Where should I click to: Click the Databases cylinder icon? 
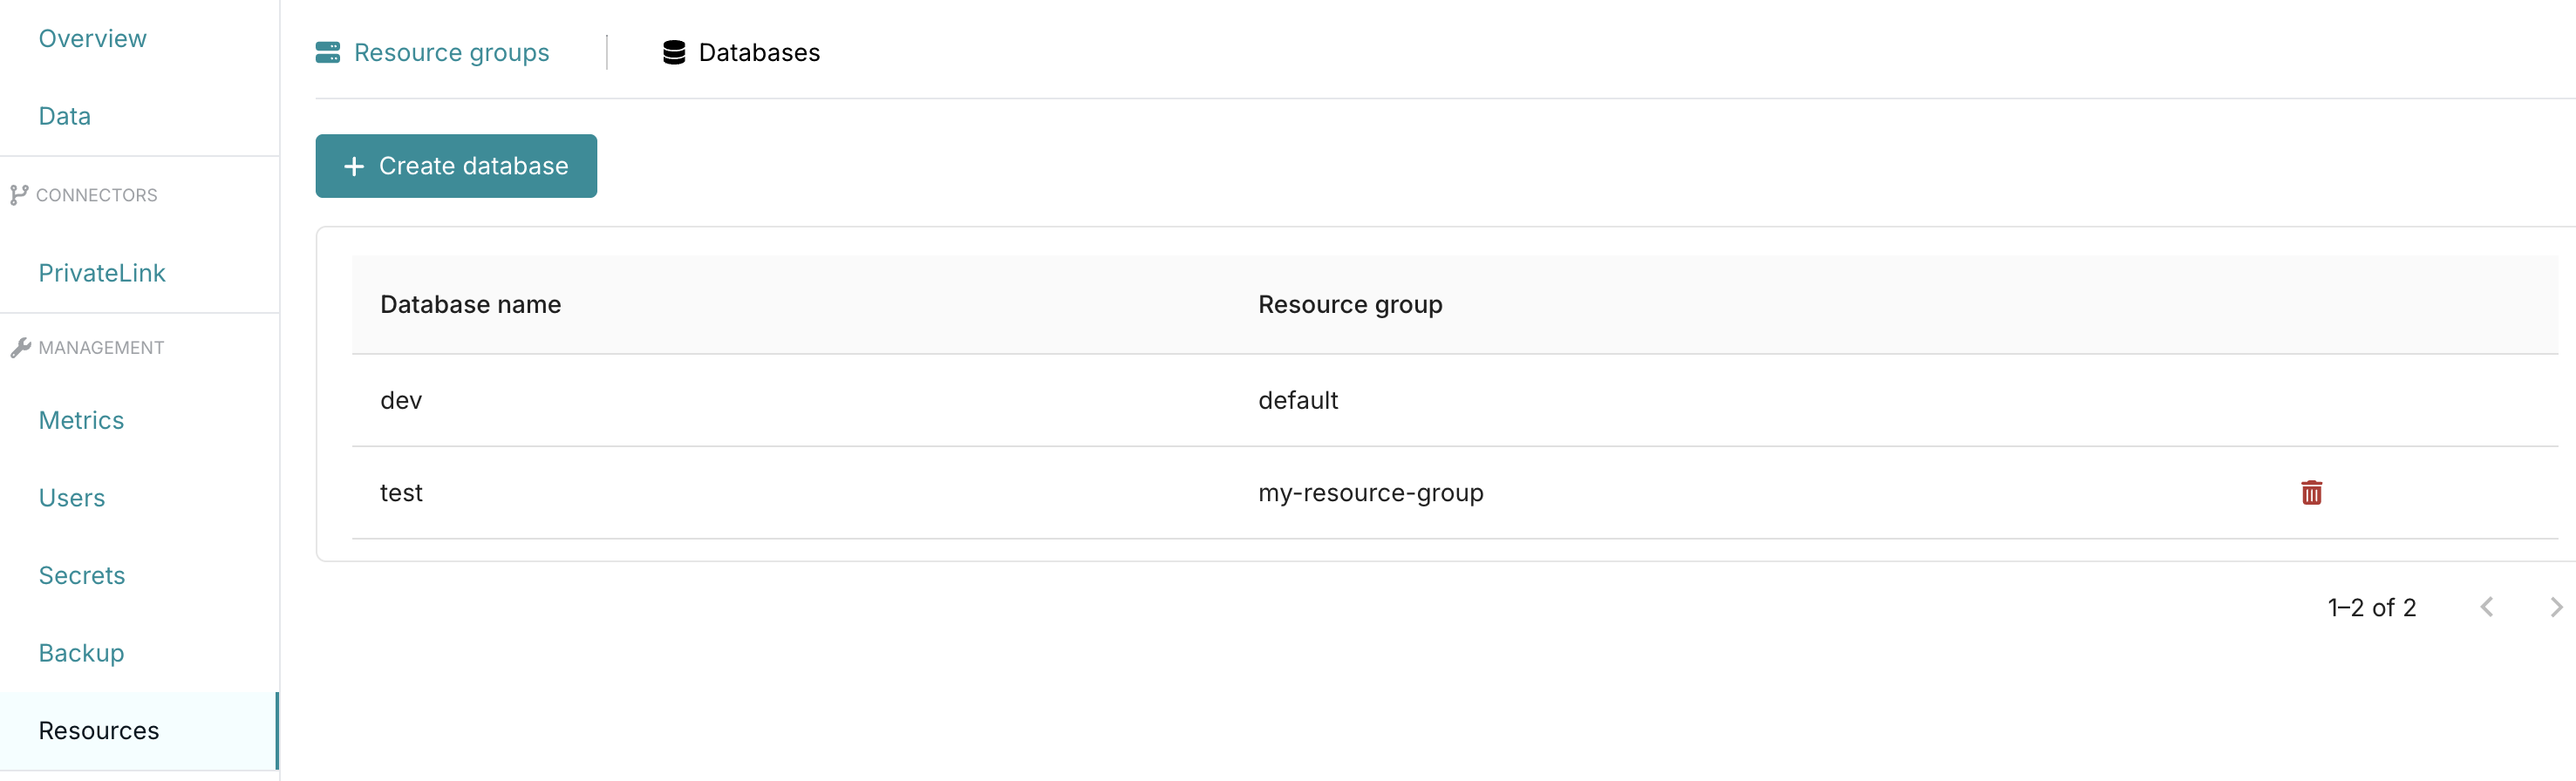click(x=674, y=52)
